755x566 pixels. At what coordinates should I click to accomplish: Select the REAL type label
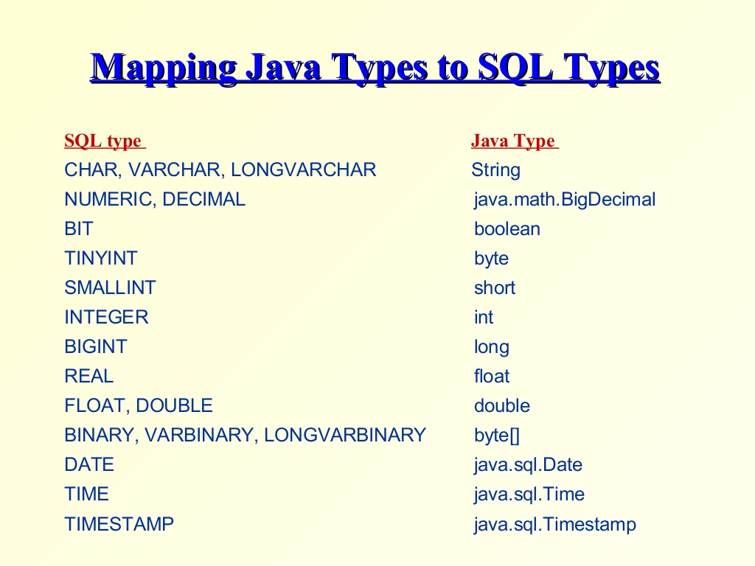click(x=89, y=376)
